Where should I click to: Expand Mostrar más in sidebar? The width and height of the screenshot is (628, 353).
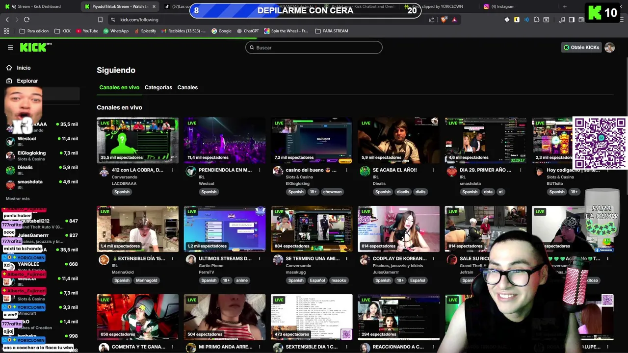18,199
